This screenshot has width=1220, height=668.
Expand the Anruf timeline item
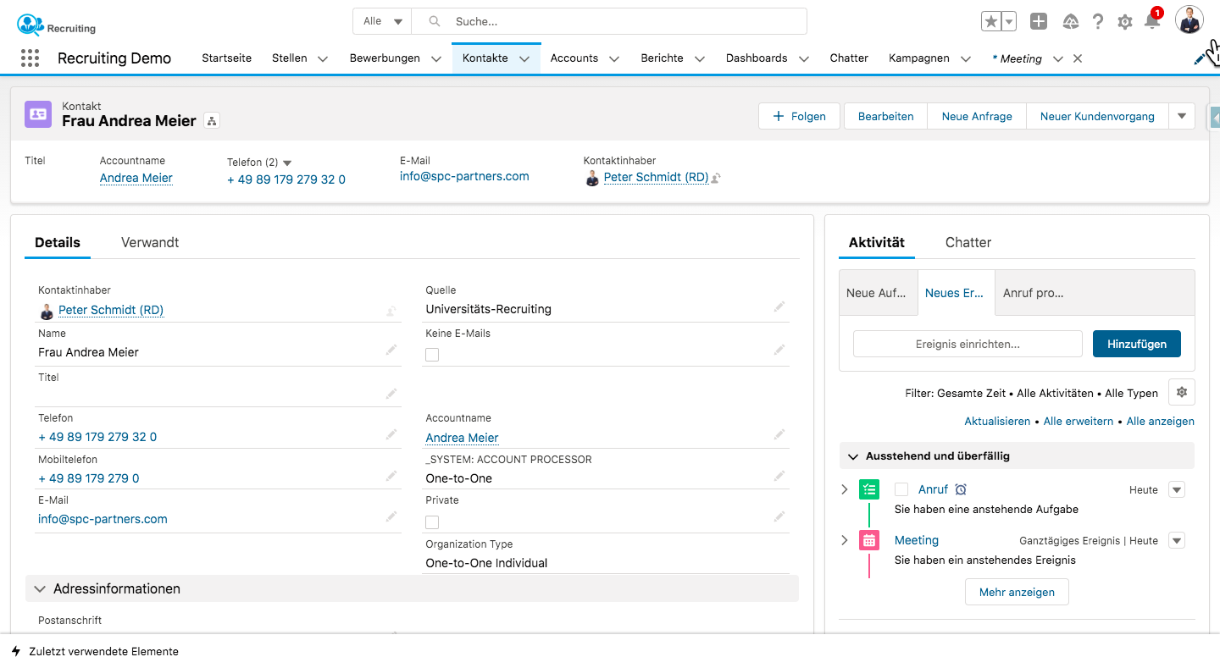pyautogui.click(x=844, y=489)
